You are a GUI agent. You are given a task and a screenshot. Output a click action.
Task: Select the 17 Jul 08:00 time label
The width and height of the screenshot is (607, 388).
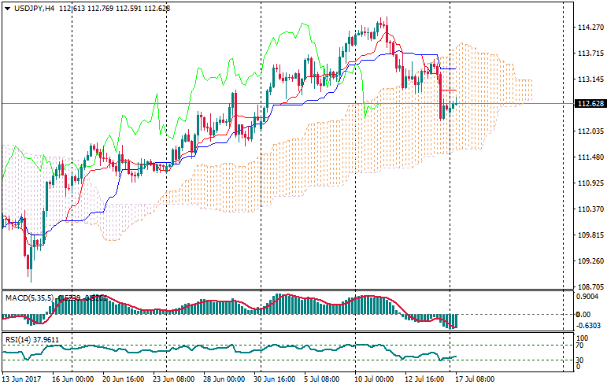click(x=473, y=379)
